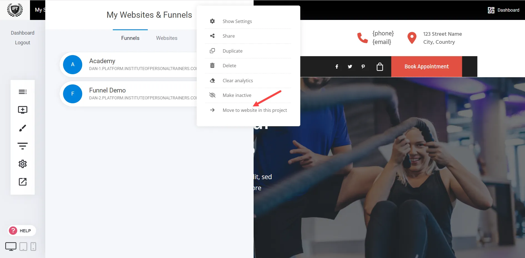Switch to mobile phone preview icon
Viewport: 525px width, 258px height.
point(33,246)
